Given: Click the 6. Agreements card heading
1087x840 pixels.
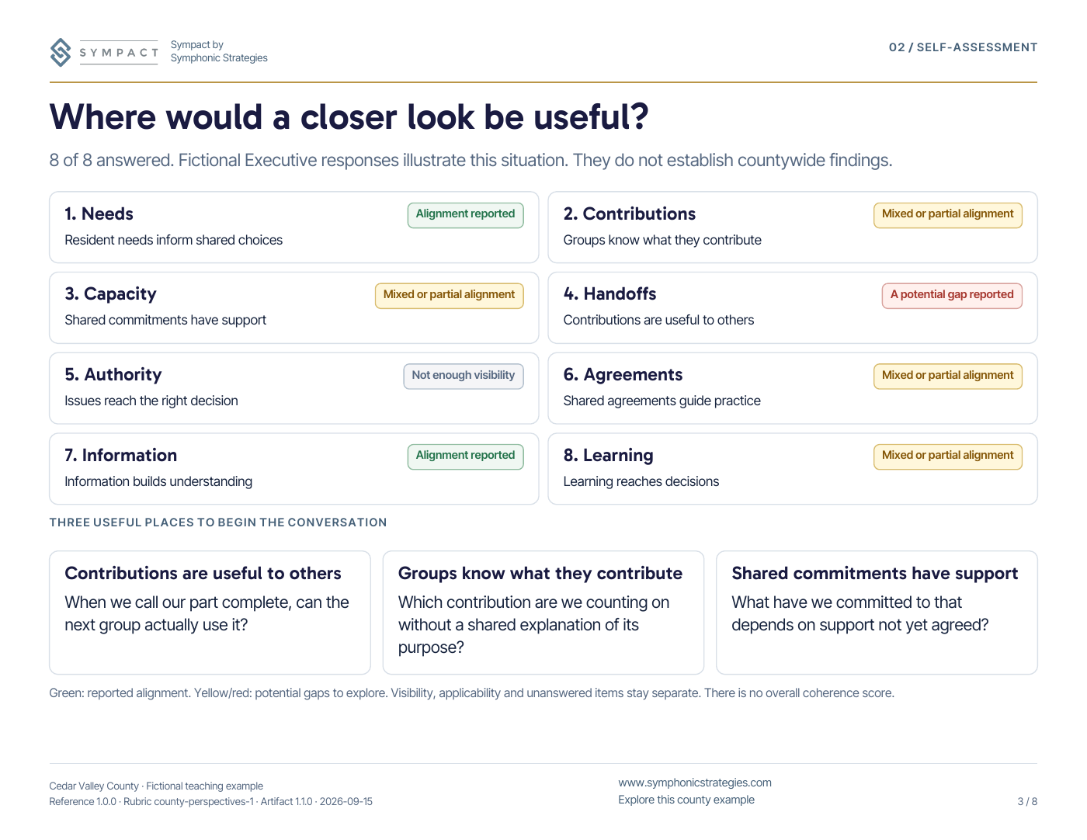Looking at the screenshot, I should (x=623, y=375).
